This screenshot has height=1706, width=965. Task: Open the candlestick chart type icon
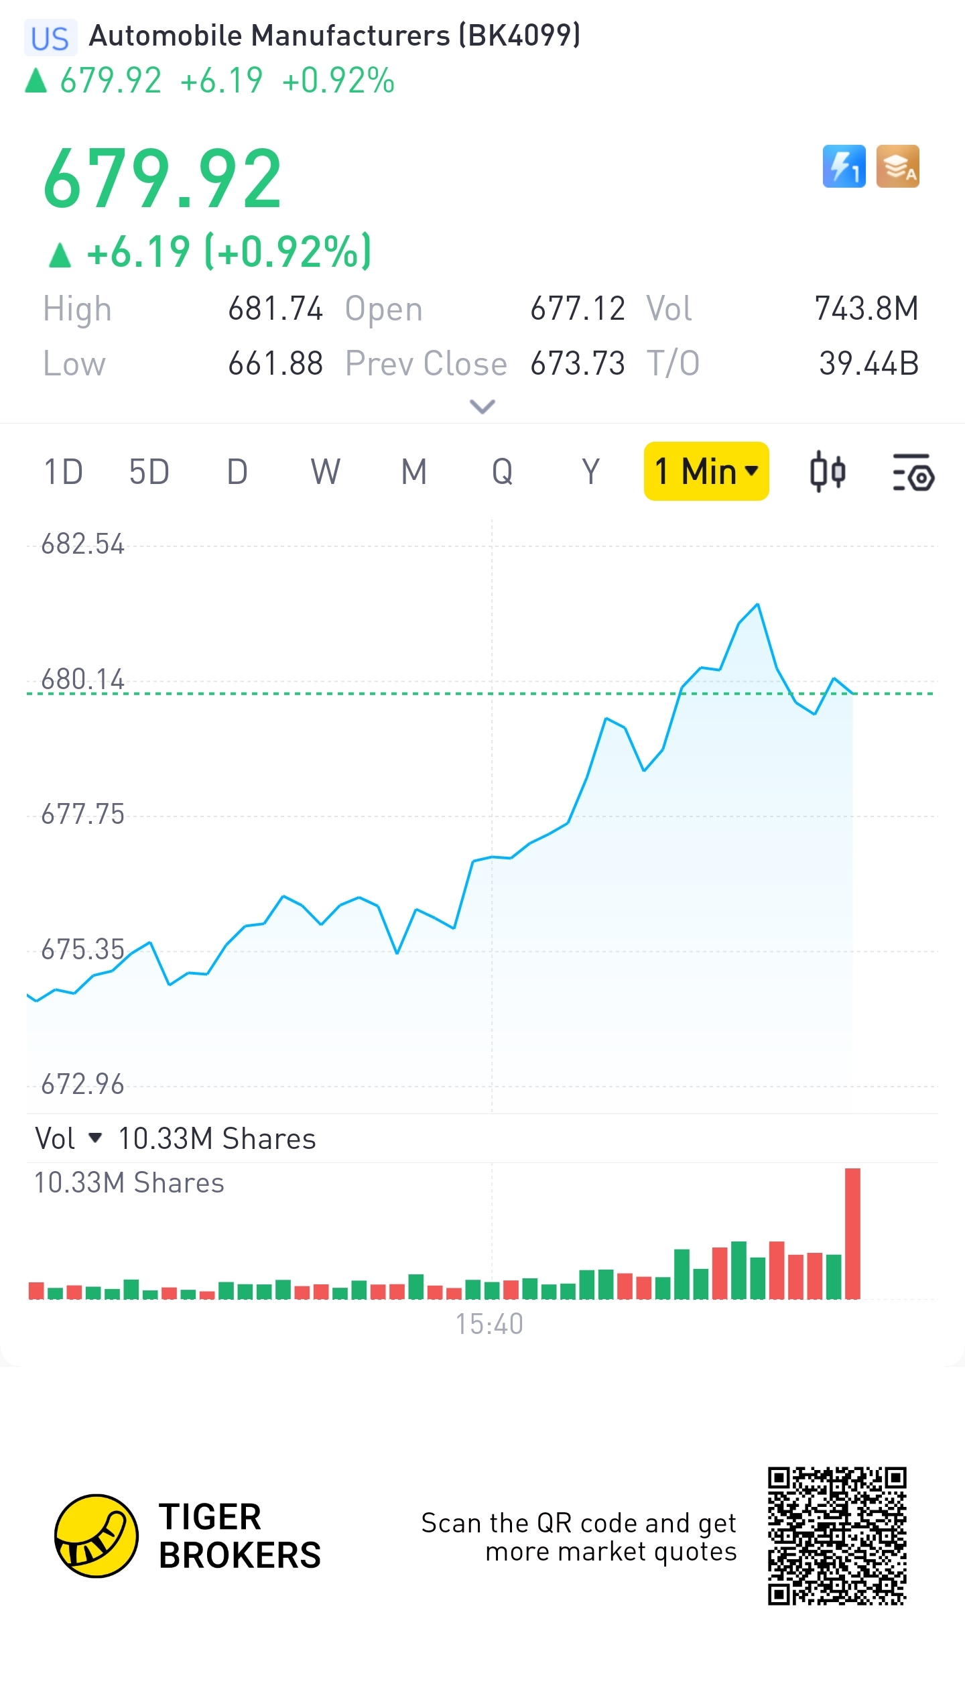[827, 471]
